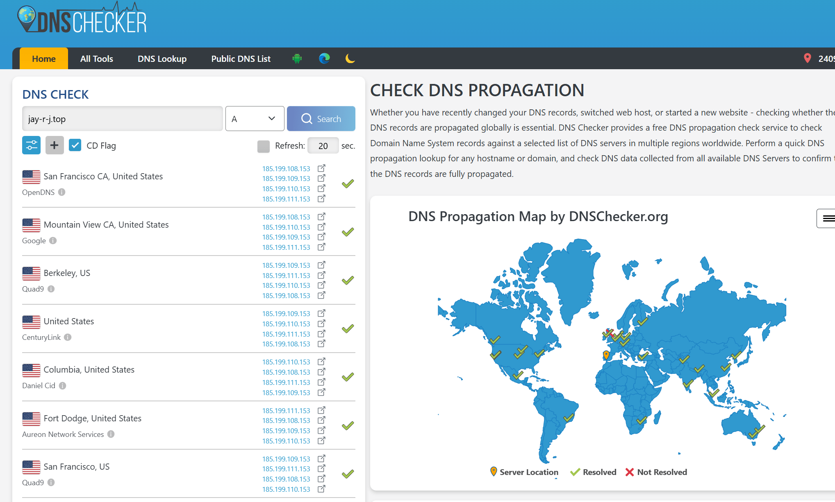This screenshot has height=502, width=835.
Task: Click the plus add server button
Action: click(x=55, y=145)
